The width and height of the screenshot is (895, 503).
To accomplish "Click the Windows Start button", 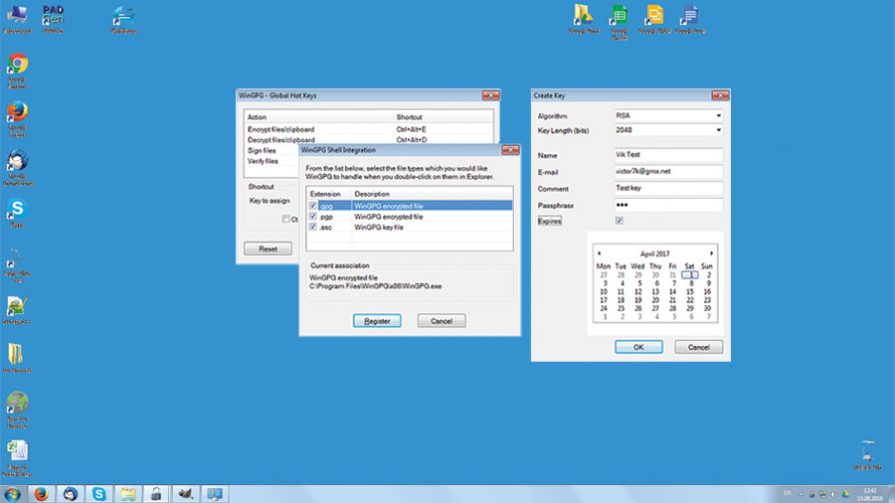I will coord(12,494).
